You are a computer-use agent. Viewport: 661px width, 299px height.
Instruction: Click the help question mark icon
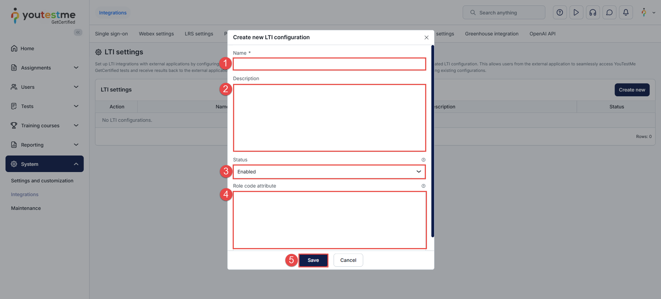point(560,12)
